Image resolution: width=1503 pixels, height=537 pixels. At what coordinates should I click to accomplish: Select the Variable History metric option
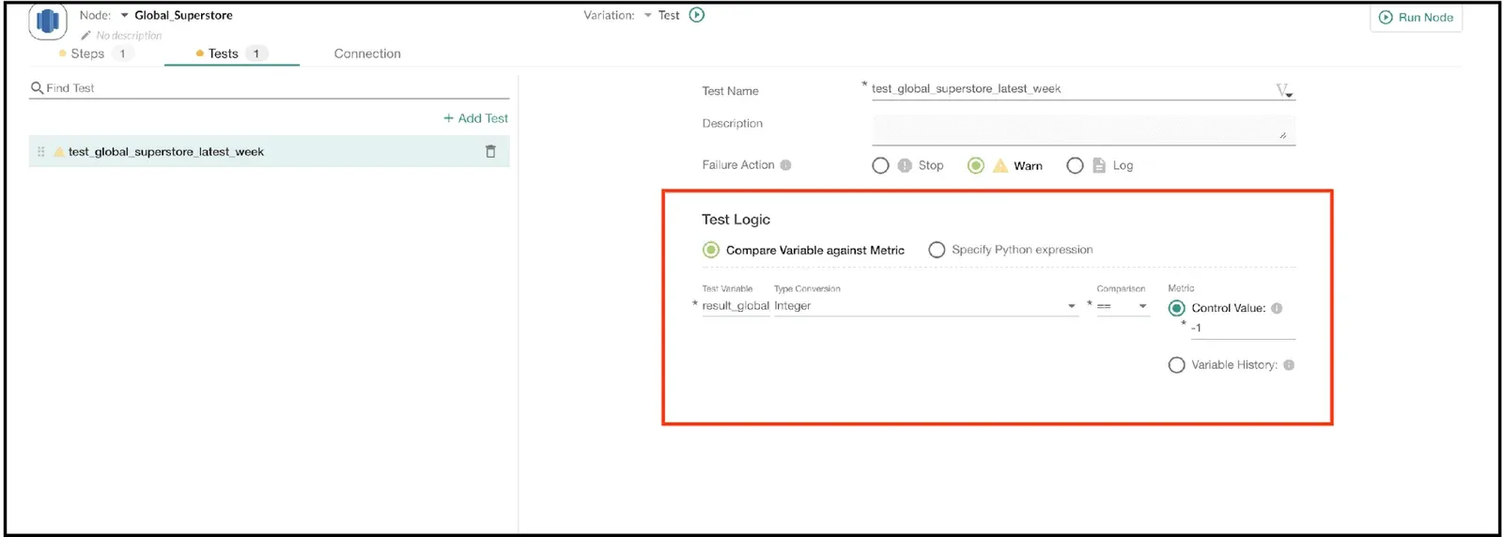(x=1176, y=365)
